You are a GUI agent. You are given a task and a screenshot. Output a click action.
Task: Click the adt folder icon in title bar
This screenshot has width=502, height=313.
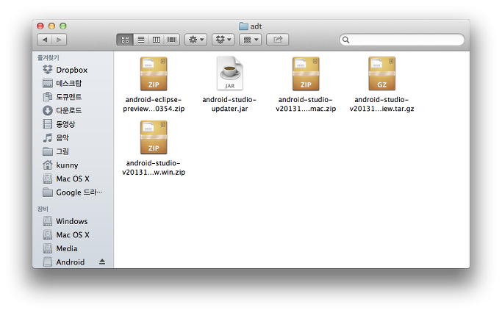click(243, 26)
